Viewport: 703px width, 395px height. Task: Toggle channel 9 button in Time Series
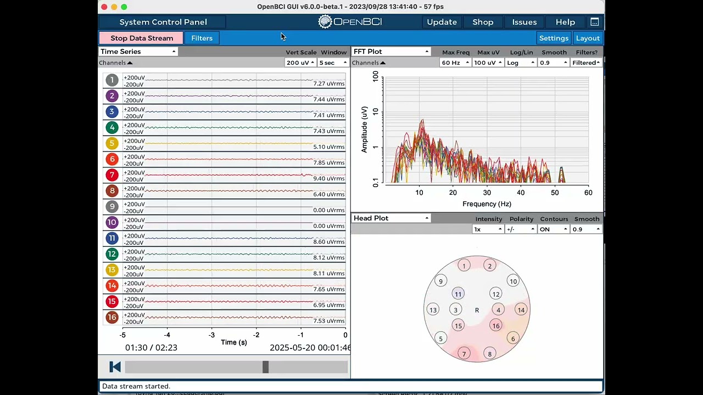point(112,207)
